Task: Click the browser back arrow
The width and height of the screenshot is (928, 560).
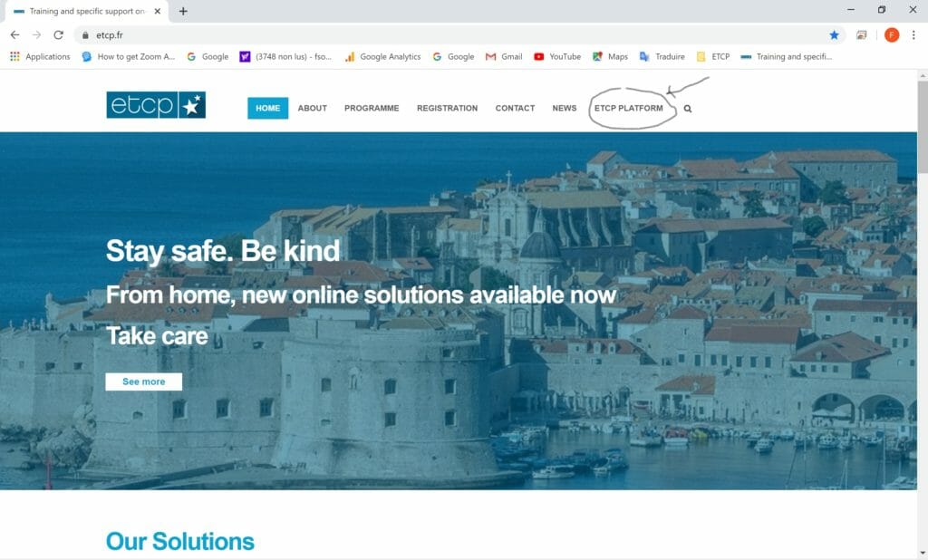Action: coord(14,35)
